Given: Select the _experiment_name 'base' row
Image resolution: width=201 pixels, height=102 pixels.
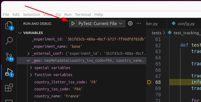Looking at the screenshot, I should 82,46.
